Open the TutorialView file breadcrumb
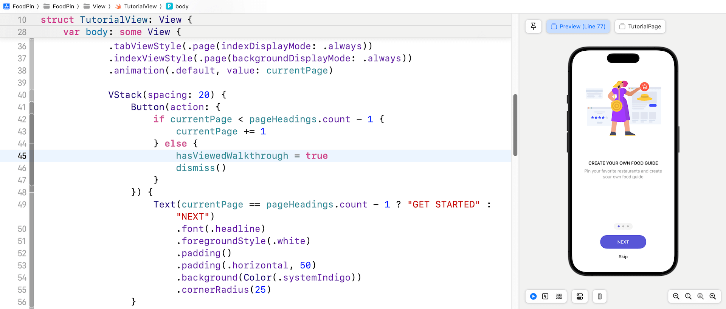This screenshot has height=309, width=726. 136,6
